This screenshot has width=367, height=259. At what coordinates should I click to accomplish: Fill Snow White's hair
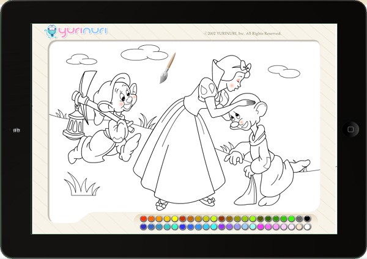[228, 67]
